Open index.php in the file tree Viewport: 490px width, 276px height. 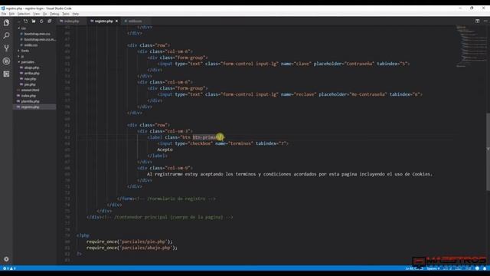[28, 96]
